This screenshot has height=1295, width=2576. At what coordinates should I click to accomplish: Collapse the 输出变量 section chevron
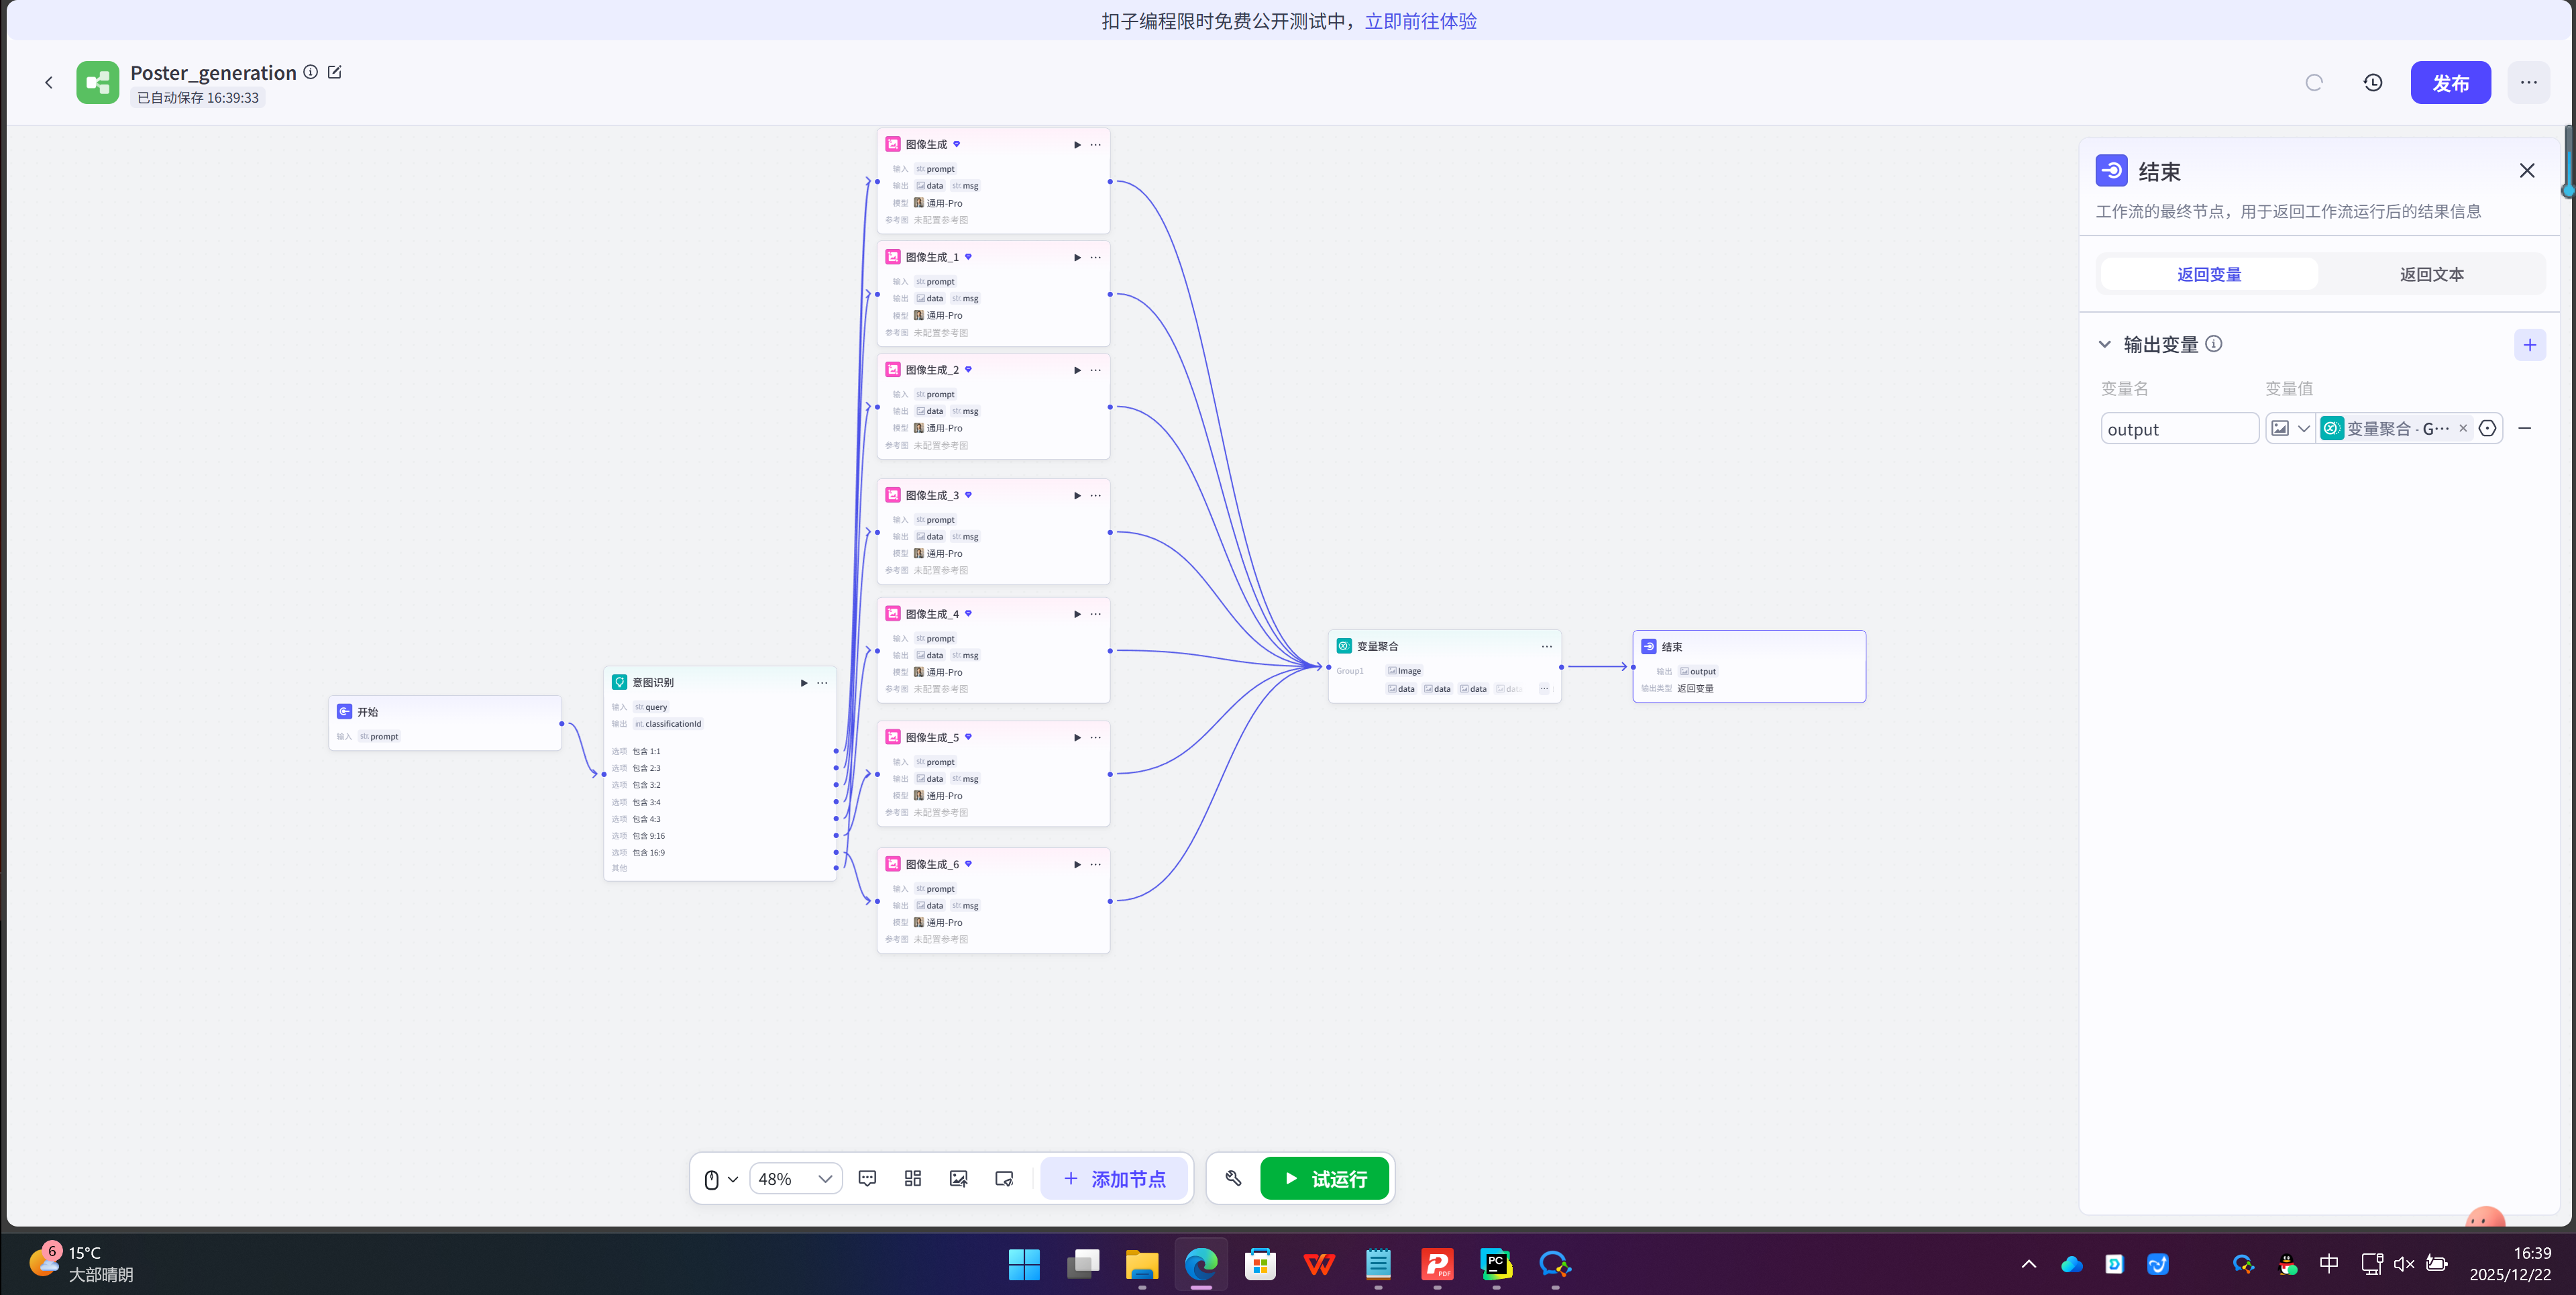tap(2104, 344)
